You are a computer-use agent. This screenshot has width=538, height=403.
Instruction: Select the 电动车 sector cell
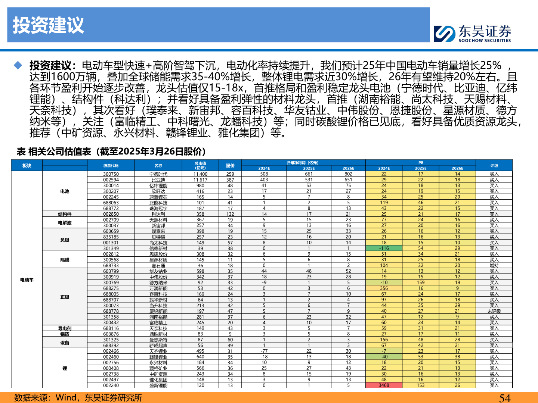[27, 279]
